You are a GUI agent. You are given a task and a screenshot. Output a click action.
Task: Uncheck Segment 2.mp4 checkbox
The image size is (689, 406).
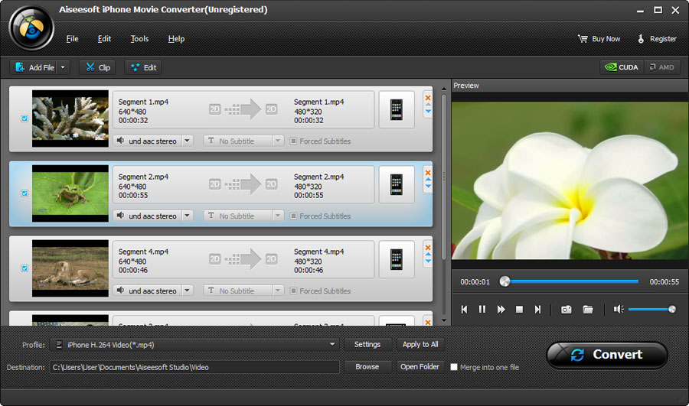(24, 193)
